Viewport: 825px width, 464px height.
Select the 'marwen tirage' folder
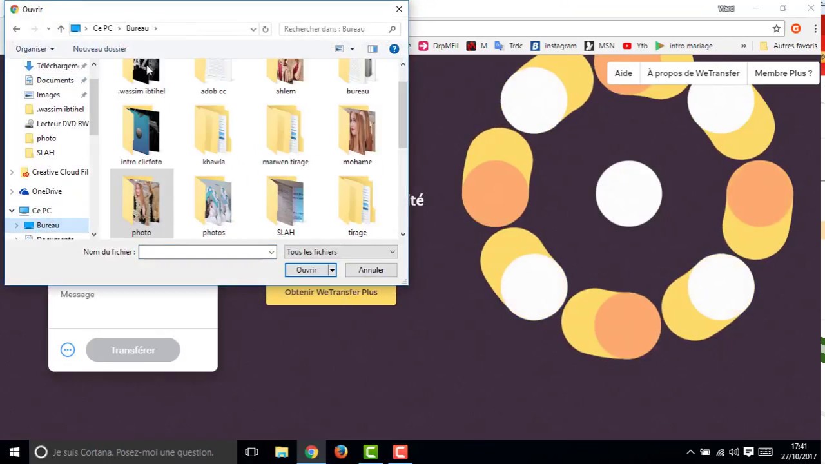click(286, 137)
